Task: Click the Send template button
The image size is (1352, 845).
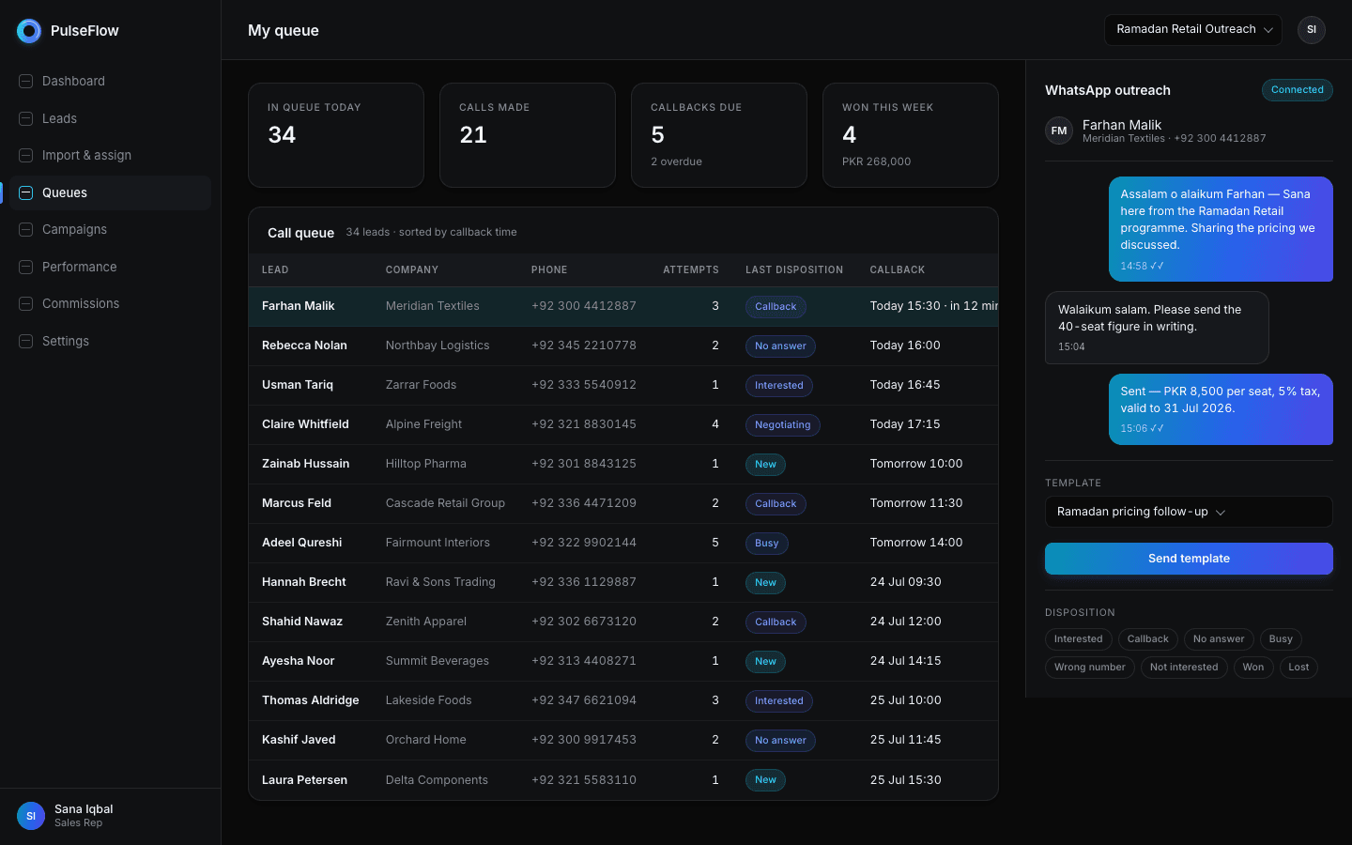Action: [x=1189, y=559]
